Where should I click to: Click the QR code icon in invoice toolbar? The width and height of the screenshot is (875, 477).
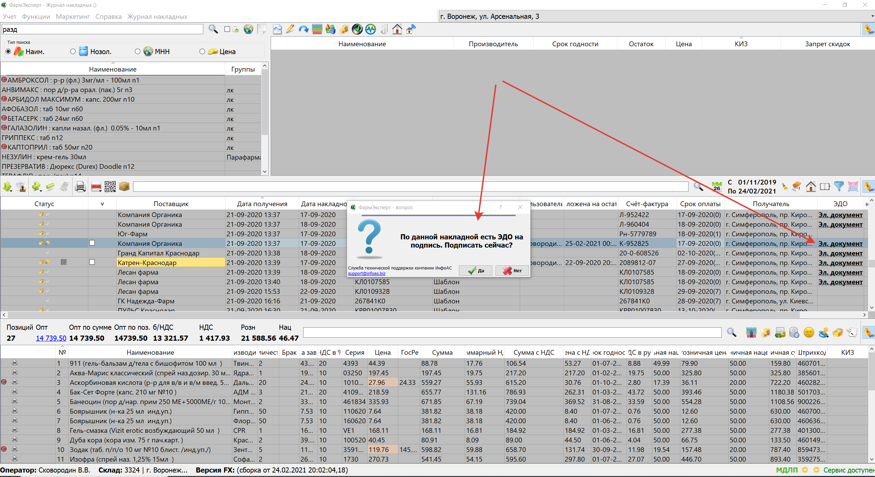[x=110, y=187]
